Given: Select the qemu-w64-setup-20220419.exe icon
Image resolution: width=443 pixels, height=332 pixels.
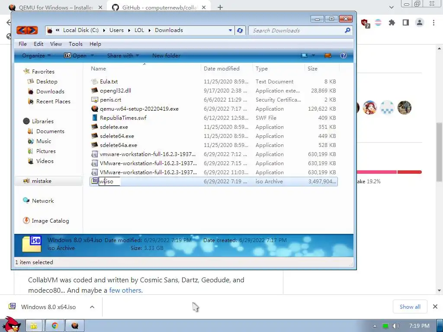Looking at the screenshot, I should (x=94, y=109).
